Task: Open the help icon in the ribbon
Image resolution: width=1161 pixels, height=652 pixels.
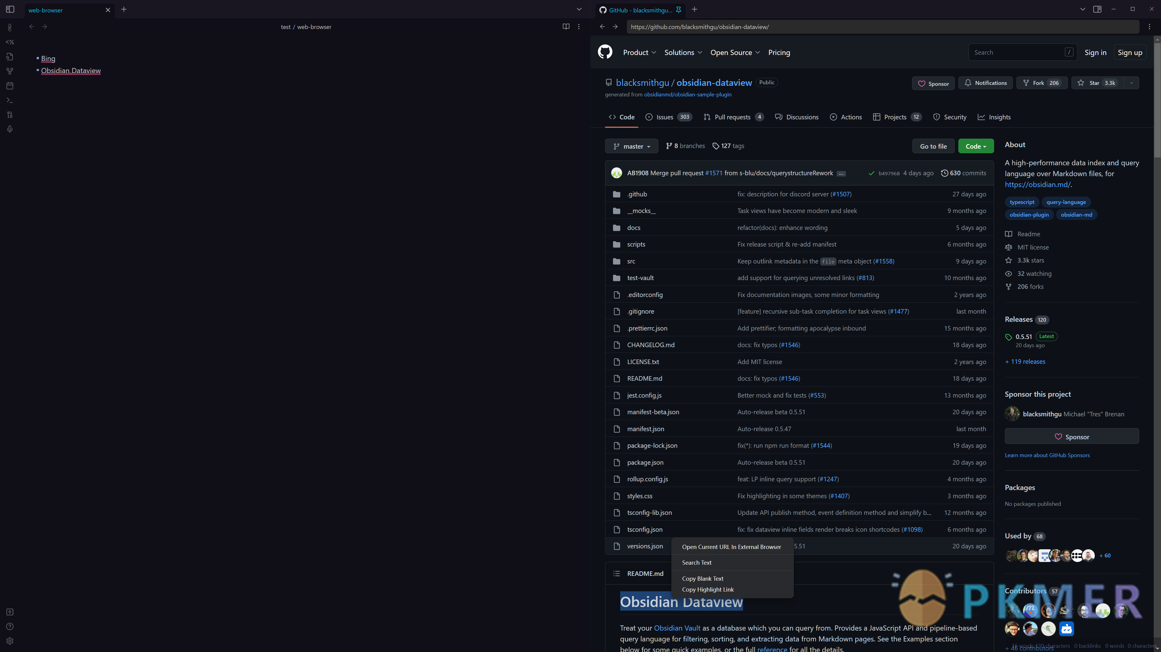Action: [9, 626]
